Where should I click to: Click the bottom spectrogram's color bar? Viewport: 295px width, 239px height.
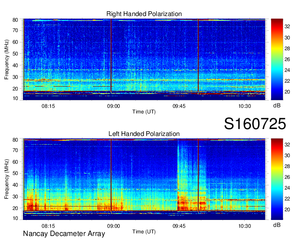(277, 179)
